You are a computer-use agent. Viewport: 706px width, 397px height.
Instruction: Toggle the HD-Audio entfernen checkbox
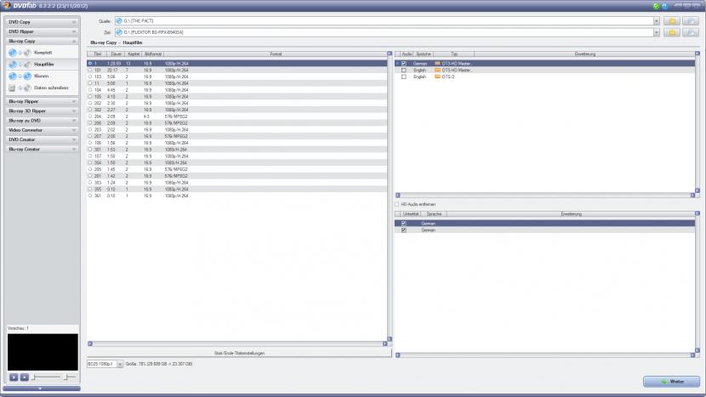pos(397,204)
